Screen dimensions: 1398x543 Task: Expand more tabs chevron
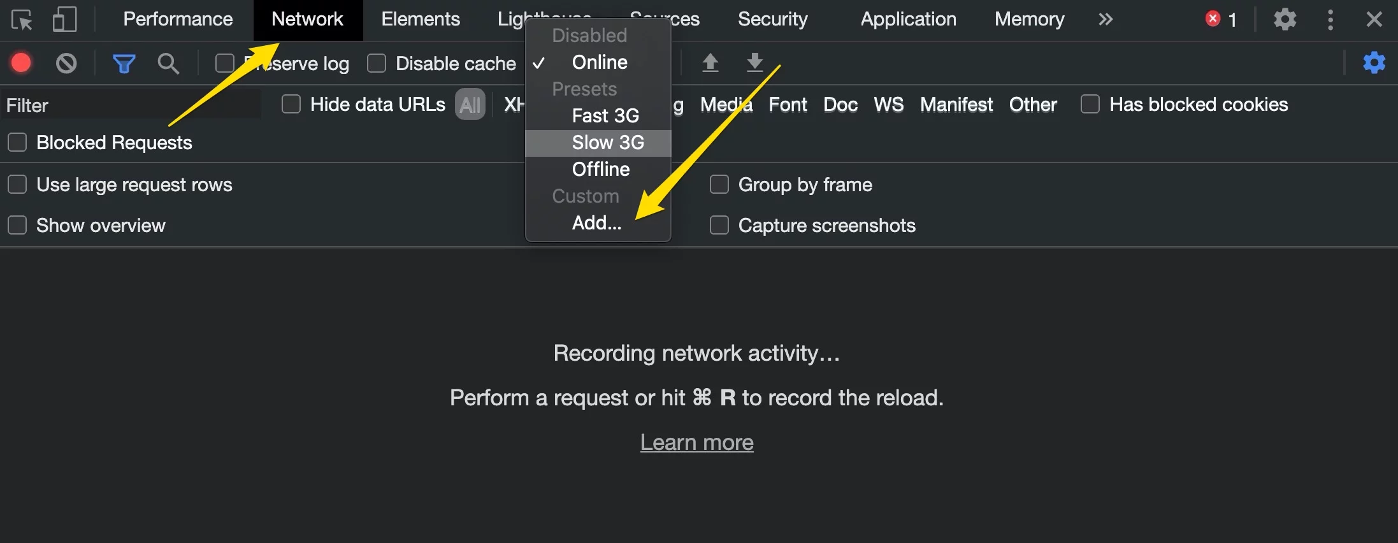tap(1106, 19)
